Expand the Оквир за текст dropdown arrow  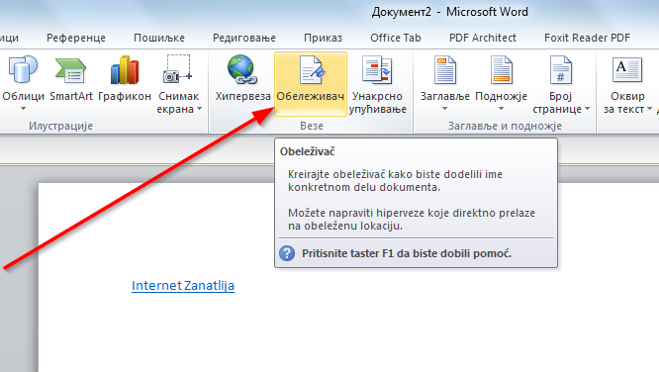(x=649, y=109)
